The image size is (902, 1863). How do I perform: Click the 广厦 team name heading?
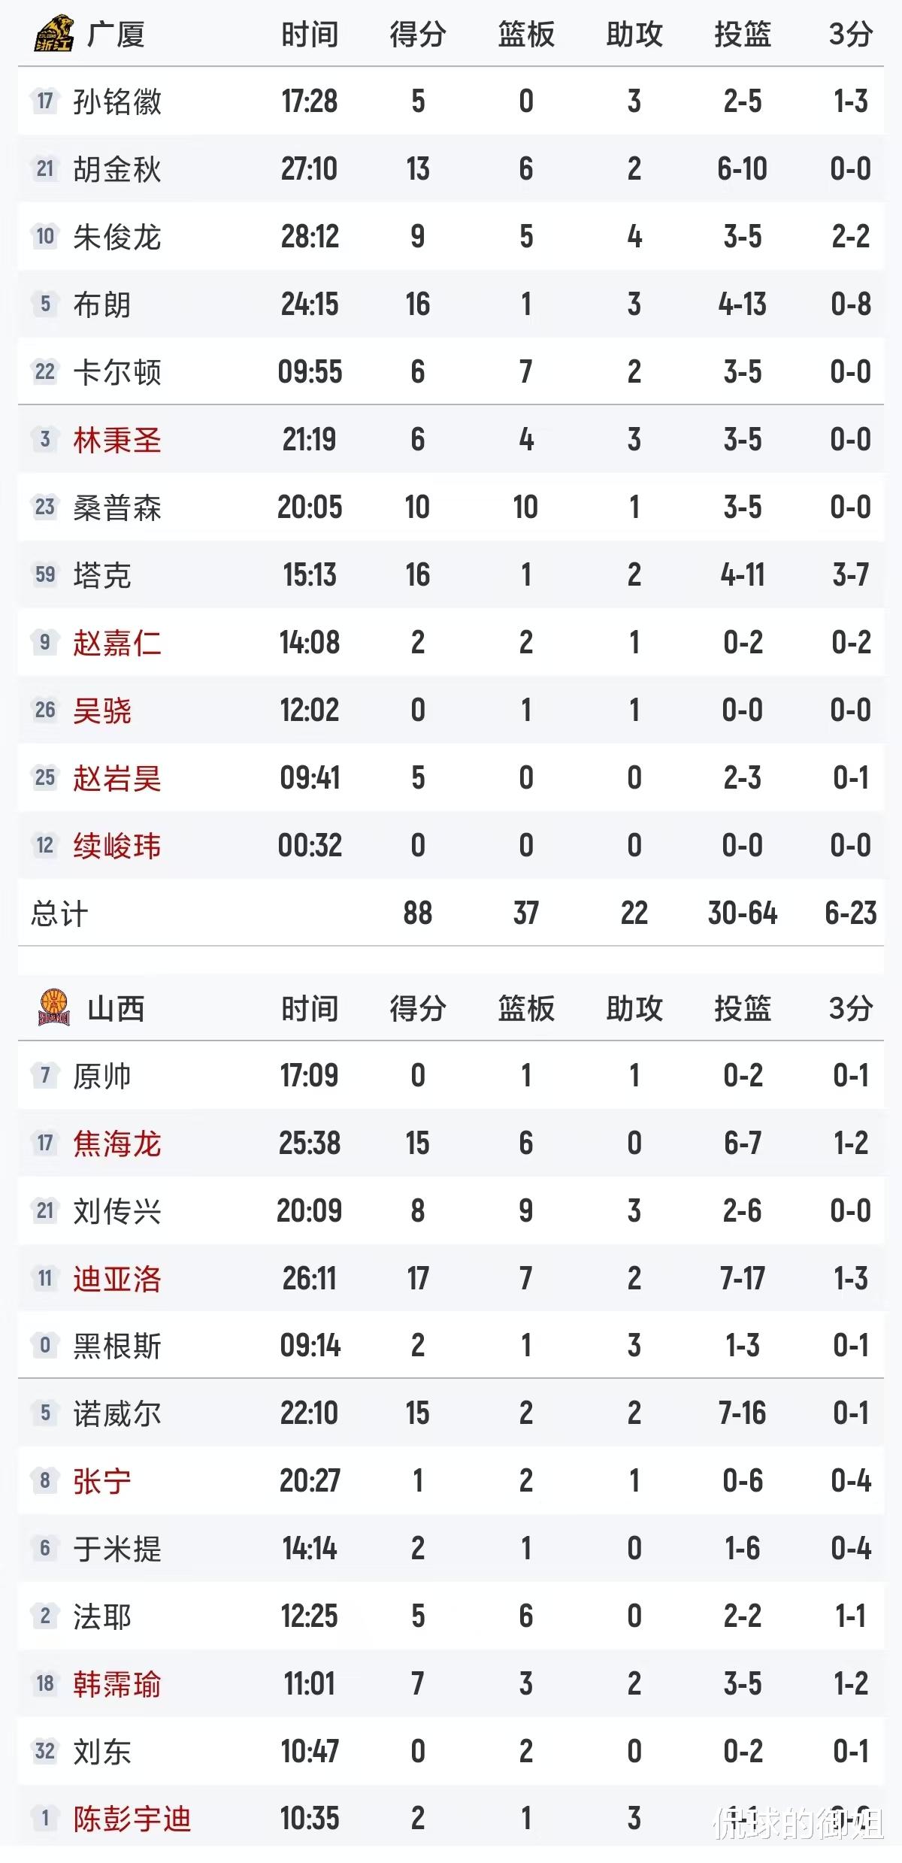116,35
